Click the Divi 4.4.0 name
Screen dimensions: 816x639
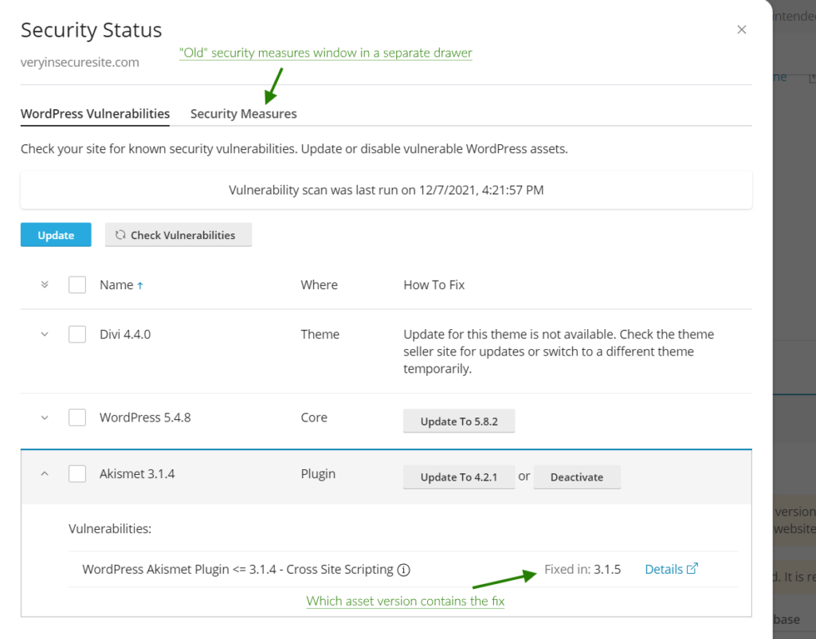[125, 334]
